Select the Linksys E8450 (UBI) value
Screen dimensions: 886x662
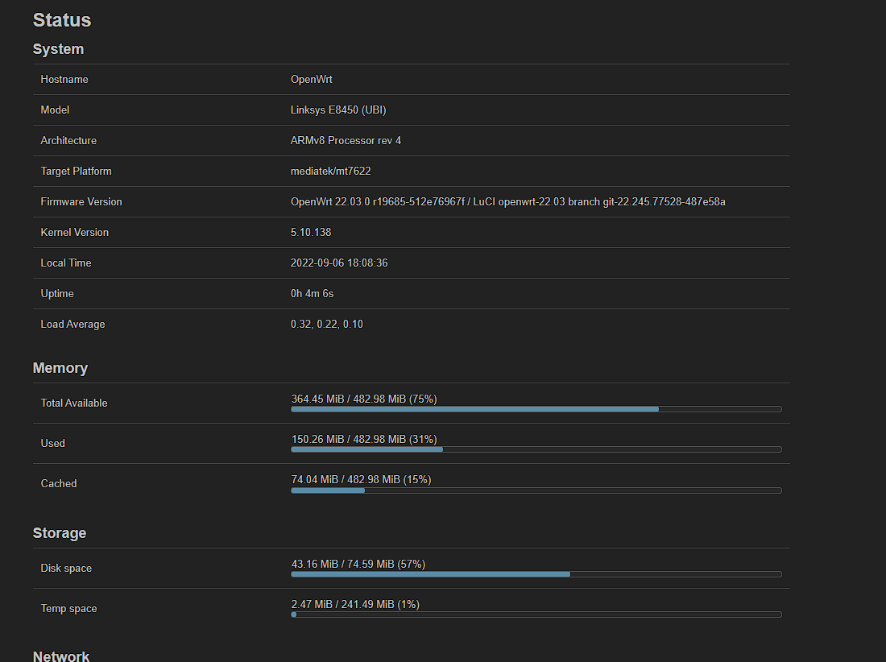coord(338,110)
